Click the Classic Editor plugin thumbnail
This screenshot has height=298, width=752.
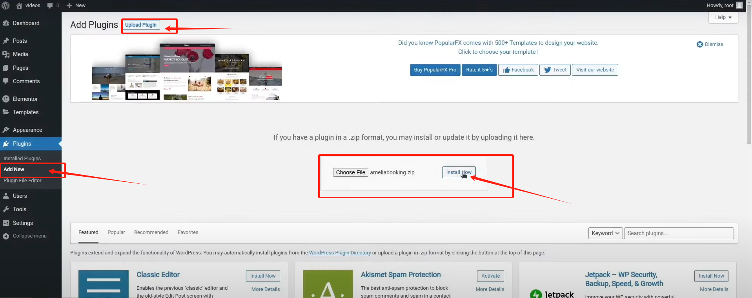(104, 284)
